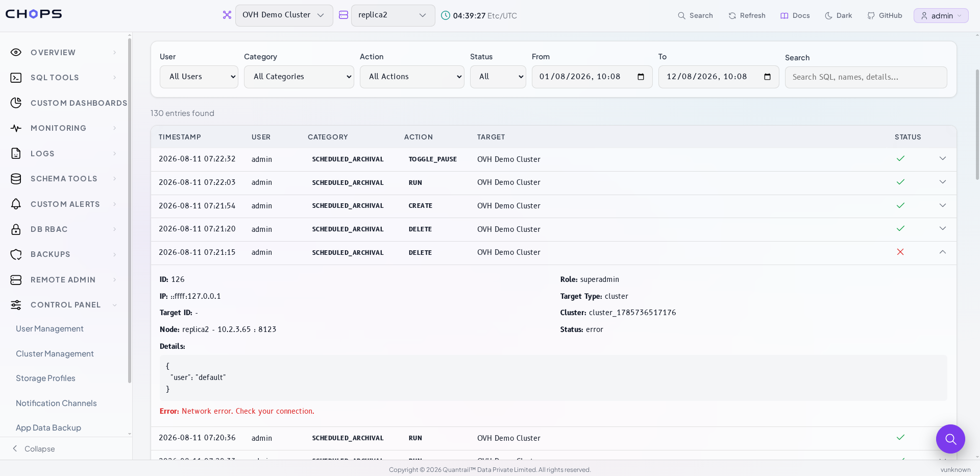Click the DB RBAC lock icon
The image size is (980, 476).
tap(16, 229)
